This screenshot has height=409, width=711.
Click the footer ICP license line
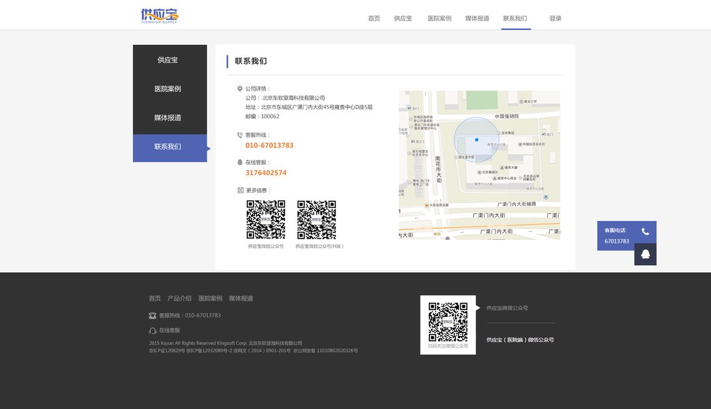[x=253, y=350]
